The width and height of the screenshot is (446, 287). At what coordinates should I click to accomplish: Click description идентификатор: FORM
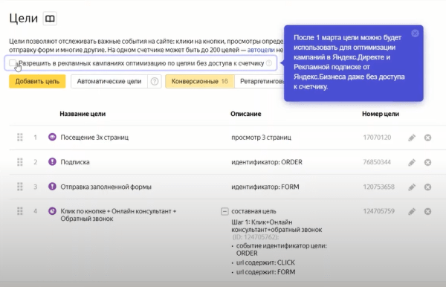click(265, 187)
